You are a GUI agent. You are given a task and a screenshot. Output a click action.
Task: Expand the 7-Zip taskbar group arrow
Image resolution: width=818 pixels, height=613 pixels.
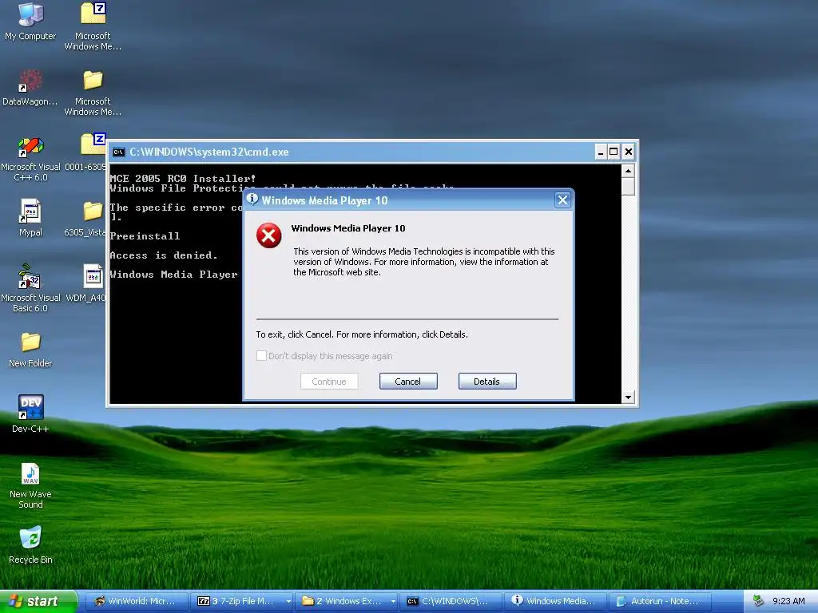coord(288,601)
